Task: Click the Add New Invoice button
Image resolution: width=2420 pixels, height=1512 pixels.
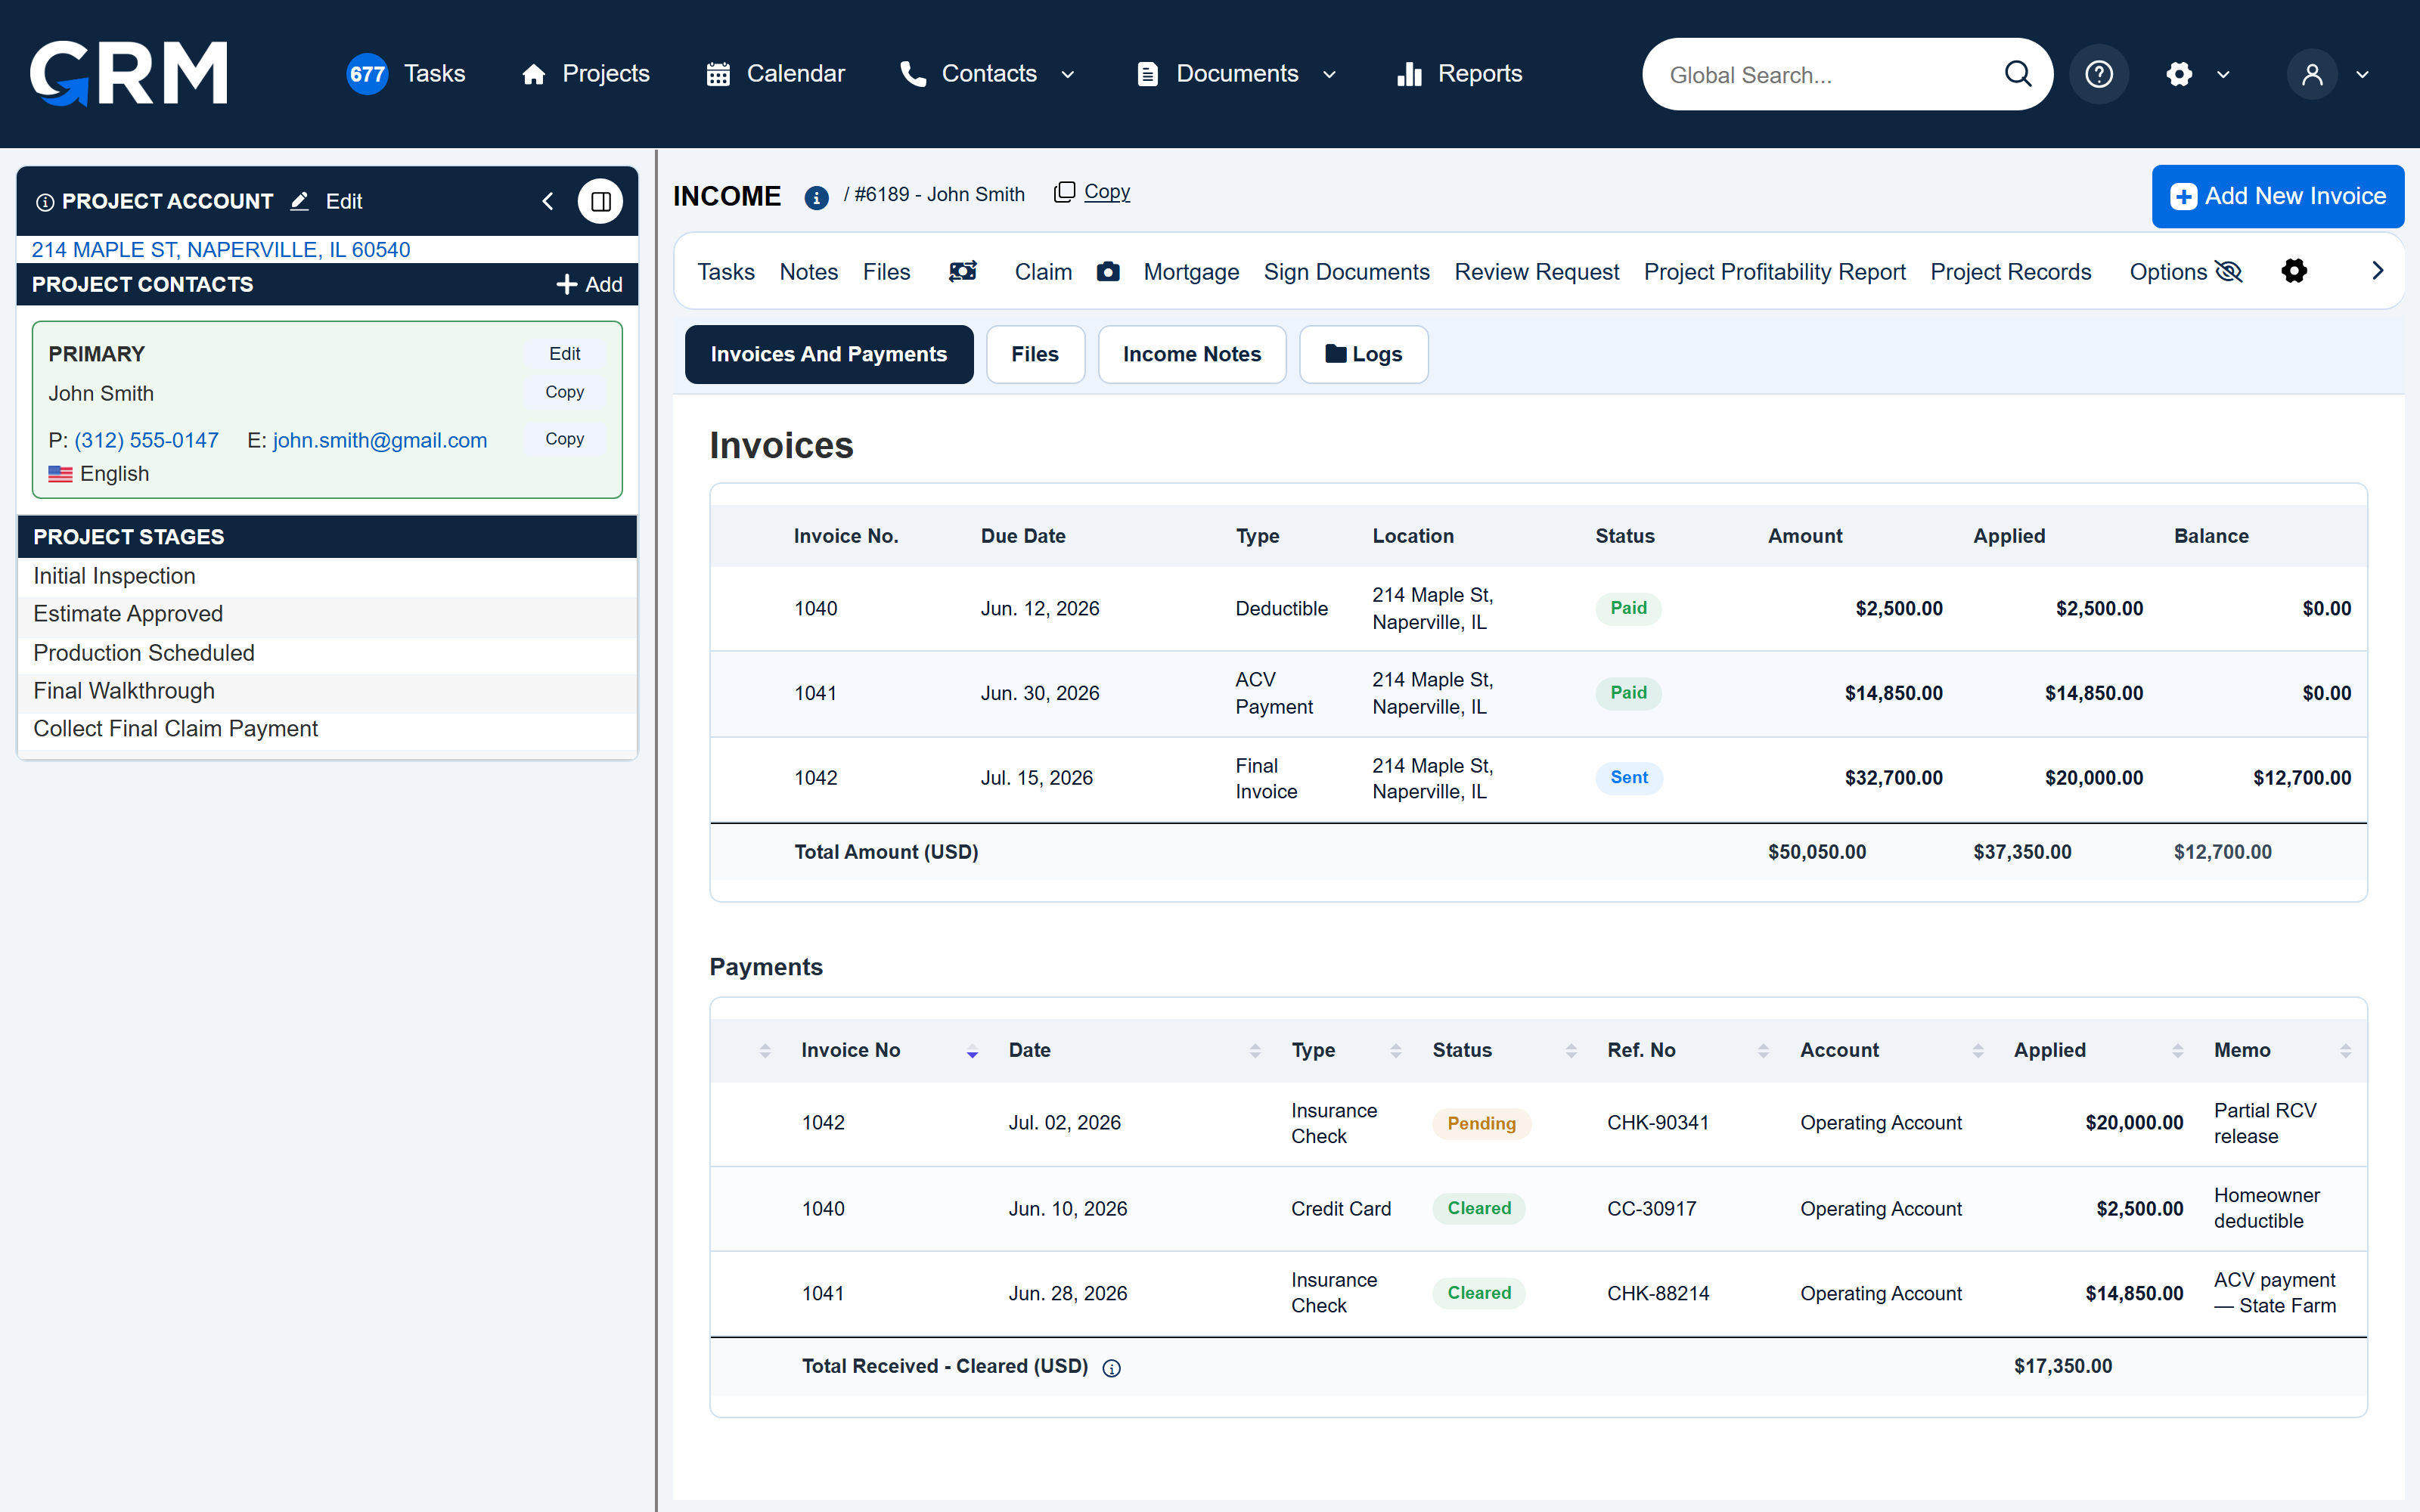Action: pyautogui.click(x=2277, y=197)
